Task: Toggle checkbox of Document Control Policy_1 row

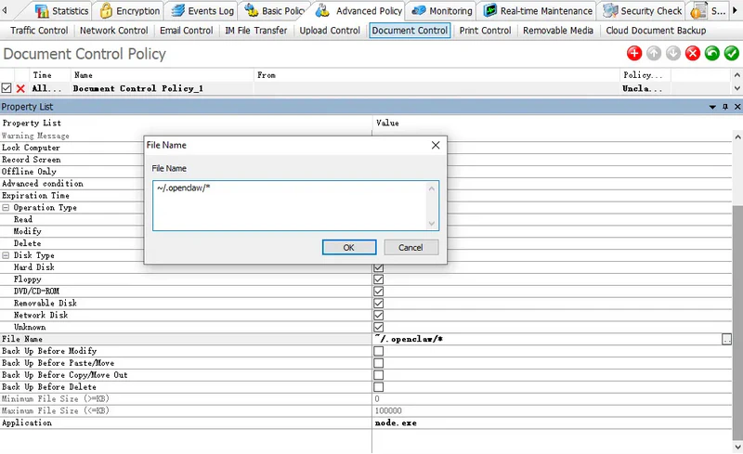Action: pos(7,88)
